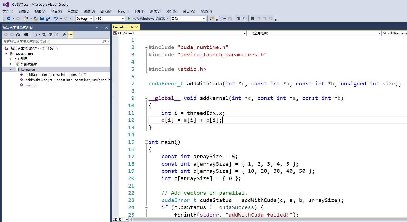This screenshot has width=407, height=222.
Task: Click the Redo arrow icon
Action: coord(66,18)
